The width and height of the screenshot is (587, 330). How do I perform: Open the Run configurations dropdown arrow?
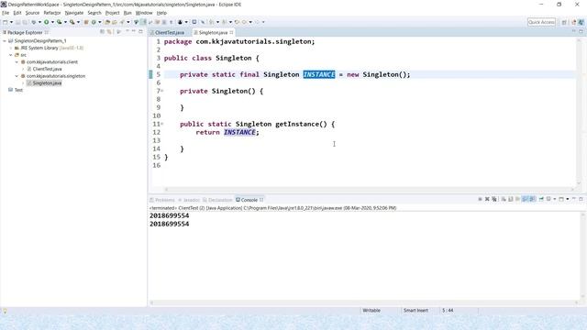[52, 22]
